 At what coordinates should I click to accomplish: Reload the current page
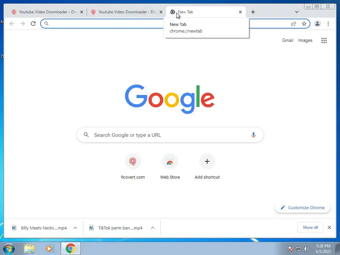click(33, 24)
